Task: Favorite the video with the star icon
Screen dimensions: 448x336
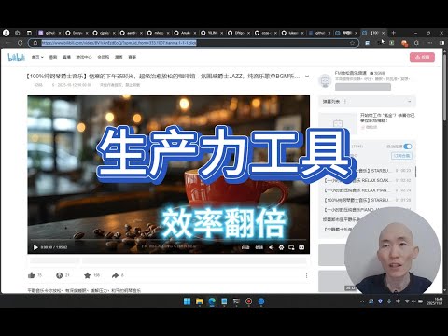Action: (x=88, y=275)
